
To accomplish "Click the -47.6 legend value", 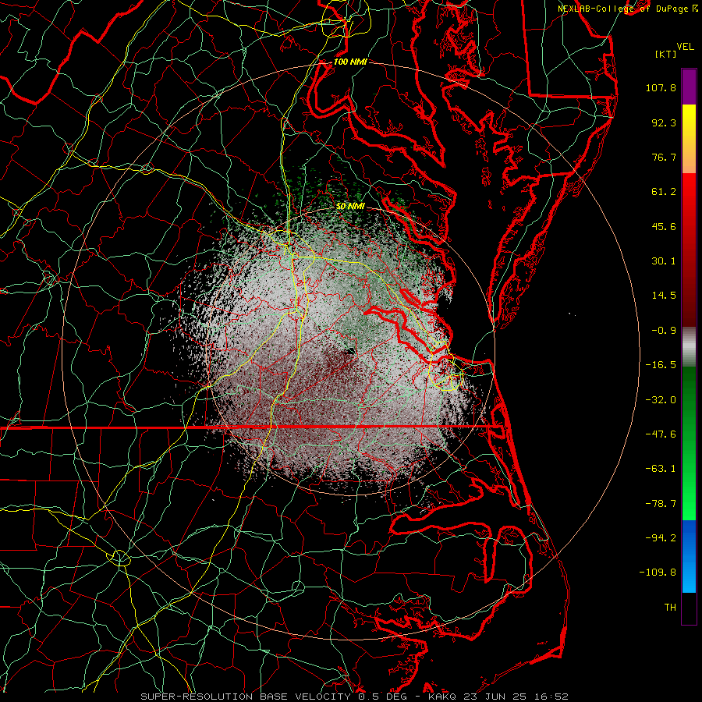I will click(661, 434).
